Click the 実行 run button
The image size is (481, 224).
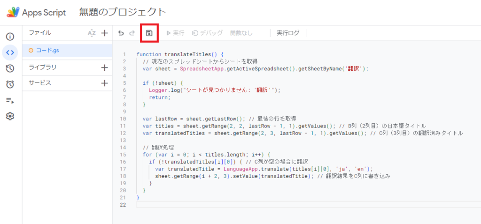pos(175,33)
